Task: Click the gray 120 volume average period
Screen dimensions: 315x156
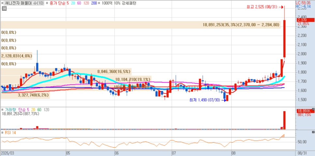Action: [46, 110]
